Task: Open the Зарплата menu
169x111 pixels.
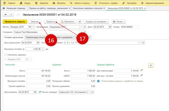Action: point(42,3)
